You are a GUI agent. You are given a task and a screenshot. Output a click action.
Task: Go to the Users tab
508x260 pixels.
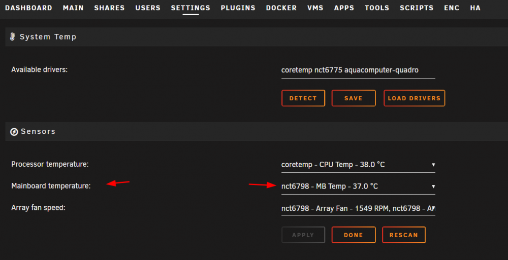coord(148,8)
